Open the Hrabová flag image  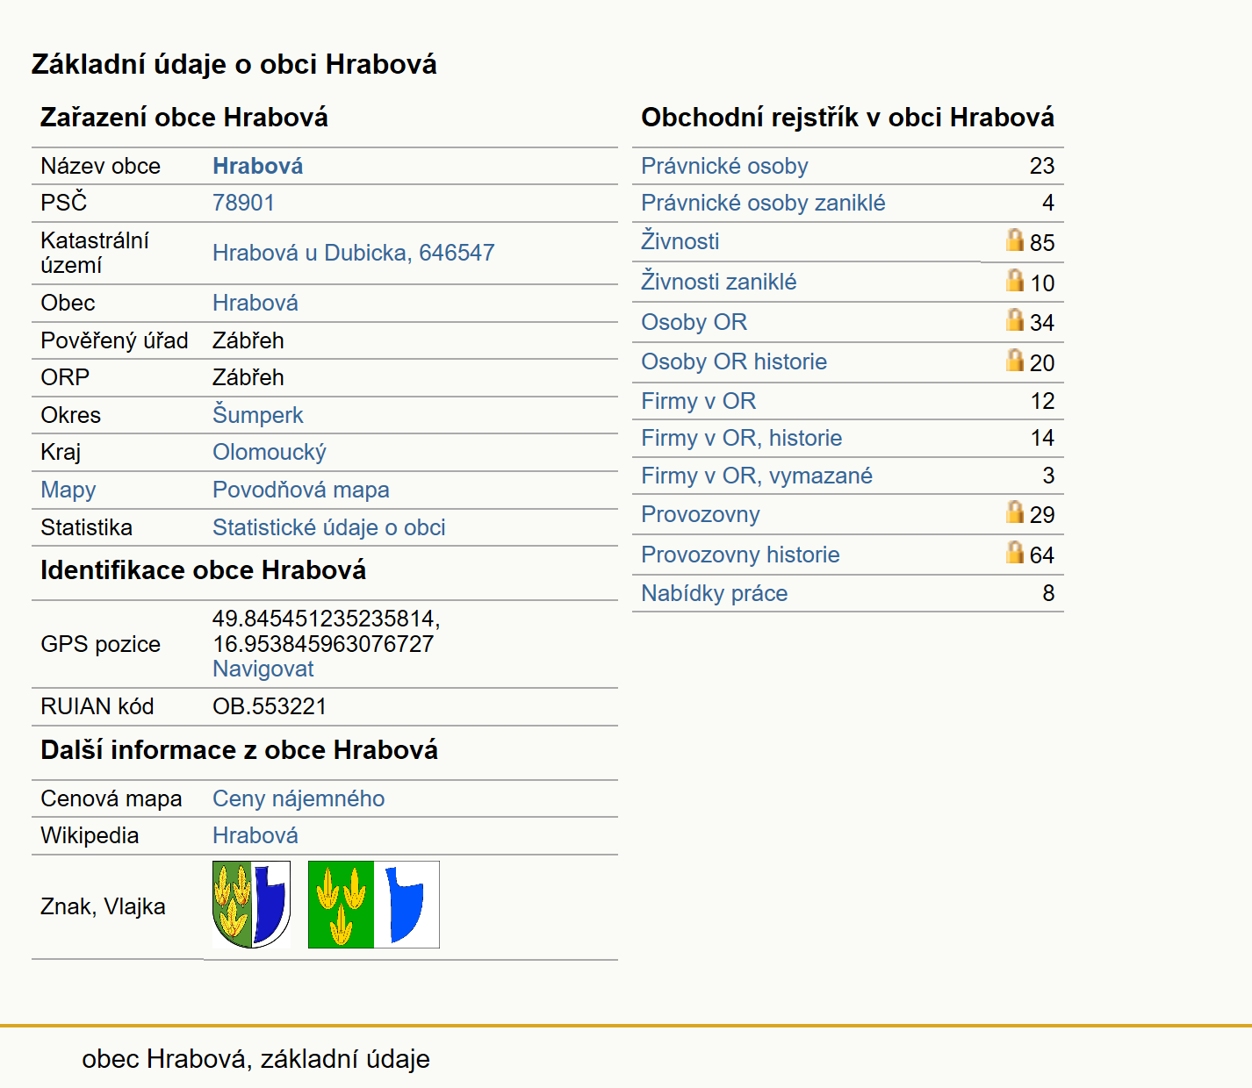[374, 905]
